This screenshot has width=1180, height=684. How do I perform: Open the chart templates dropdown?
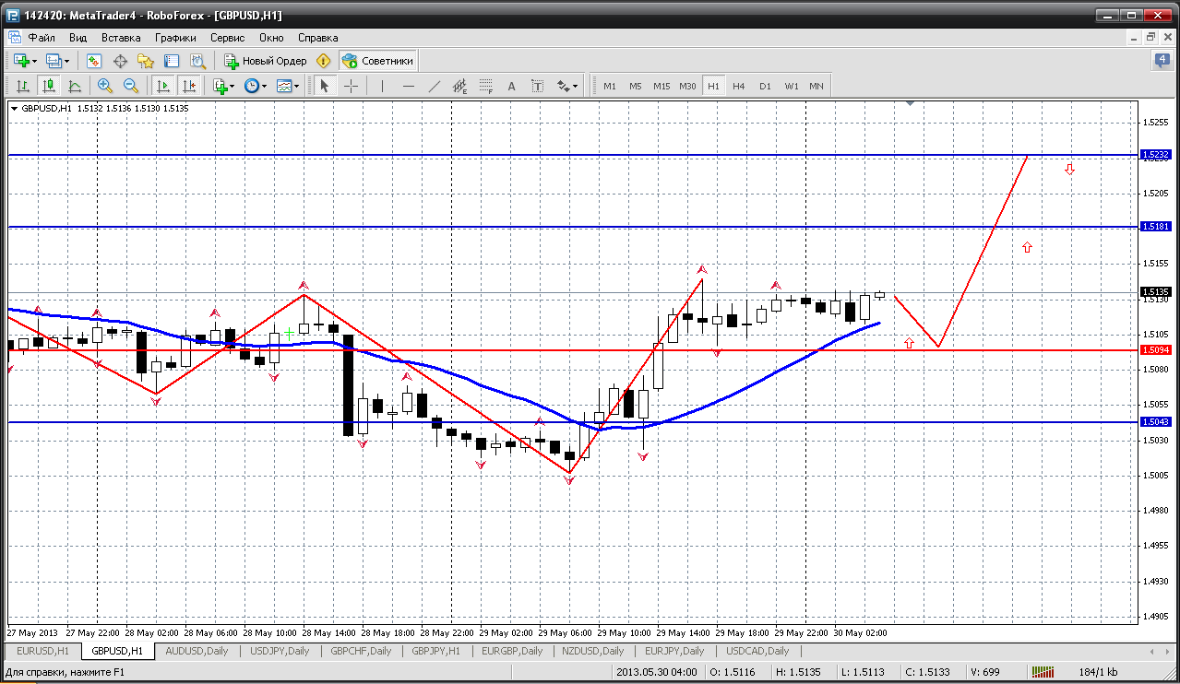coord(289,86)
